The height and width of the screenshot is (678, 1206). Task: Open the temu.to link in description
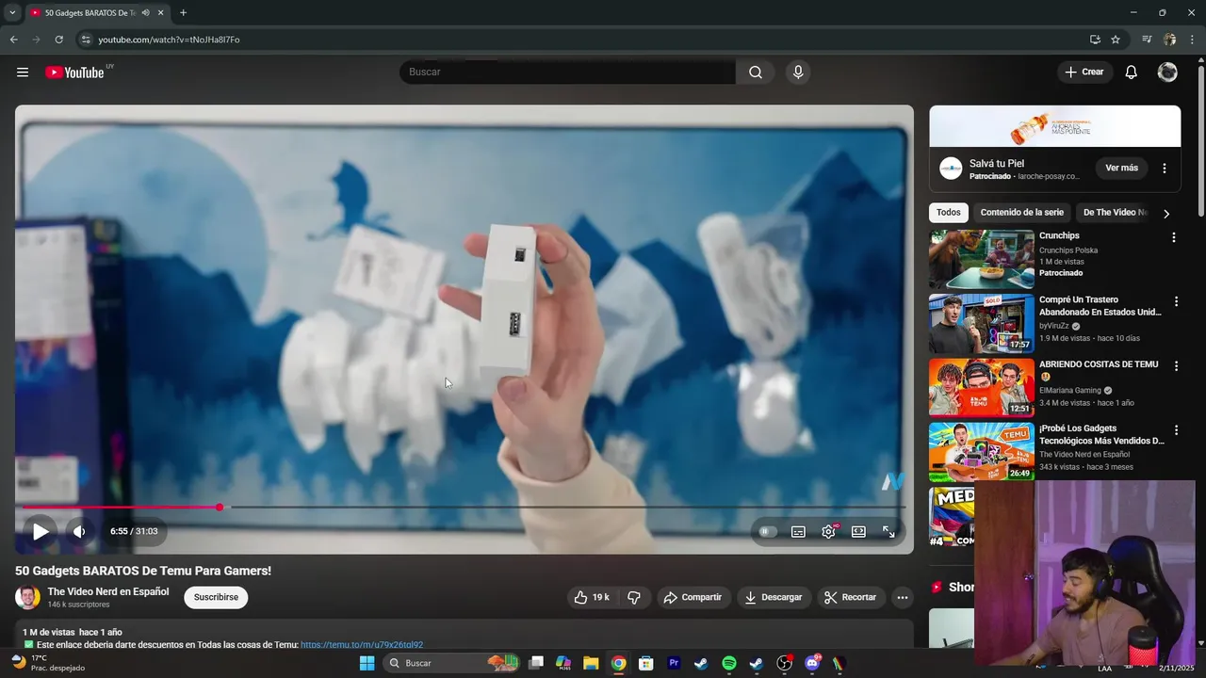[362, 645]
